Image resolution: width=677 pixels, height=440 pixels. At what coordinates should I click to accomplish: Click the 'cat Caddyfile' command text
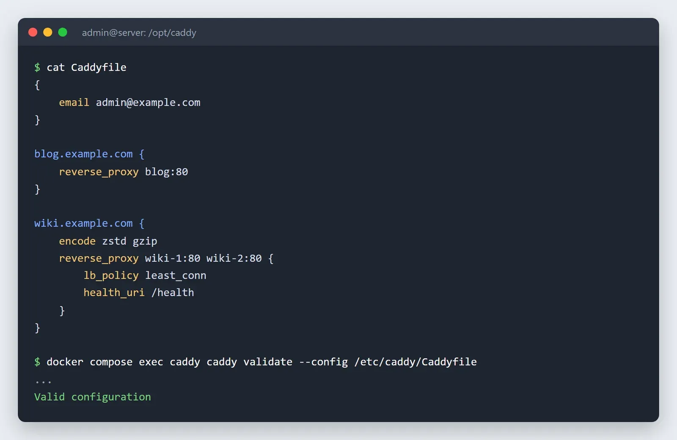(x=86, y=67)
